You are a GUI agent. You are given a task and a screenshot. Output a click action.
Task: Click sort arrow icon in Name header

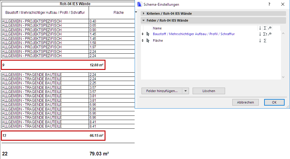coord(260,28)
